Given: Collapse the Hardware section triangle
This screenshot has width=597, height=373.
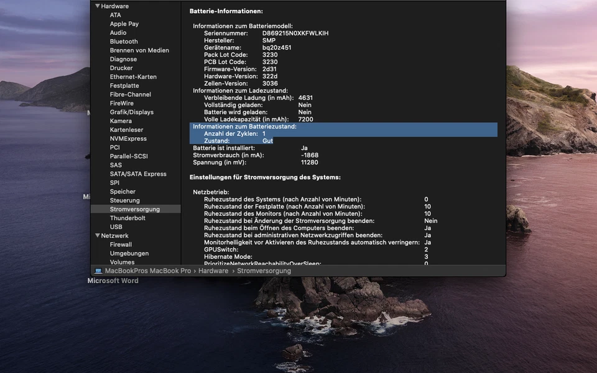Looking at the screenshot, I should (x=98, y=6).
